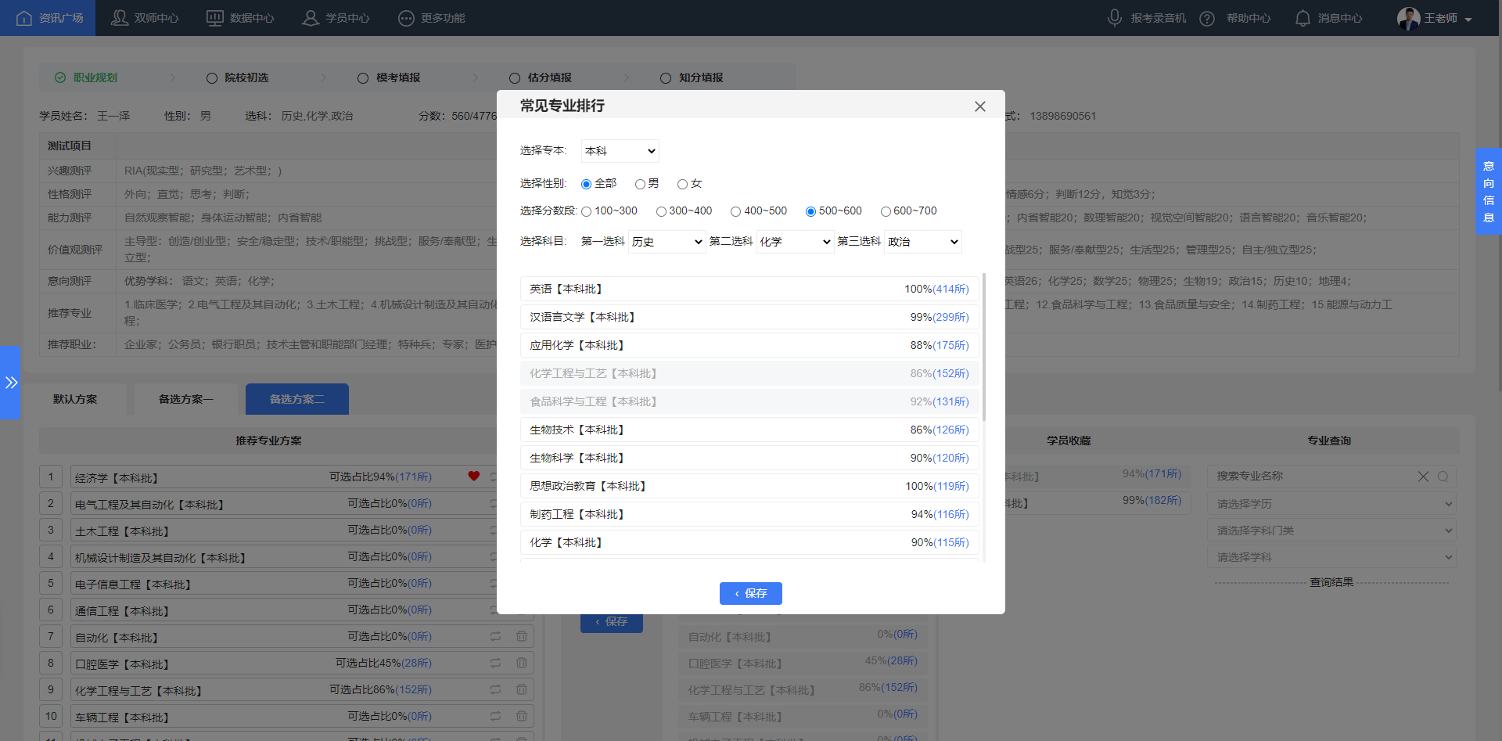Image resolution: width=1502 pixels, height=741 pixels.
Task: Switch to 默认方案 tab
Action: click(75, 399)
